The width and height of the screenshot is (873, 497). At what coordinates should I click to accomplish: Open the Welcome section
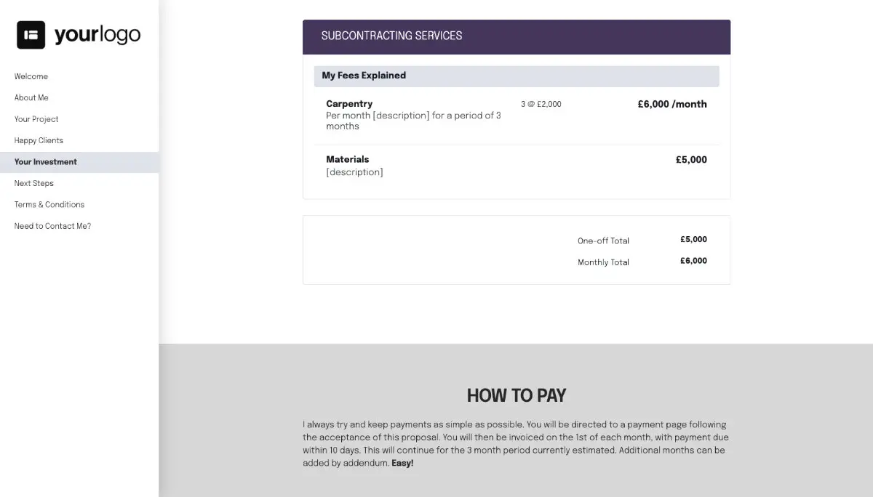click(31, 76)
